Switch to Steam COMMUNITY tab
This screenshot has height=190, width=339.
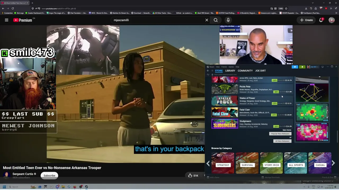(x=245, y=71)
